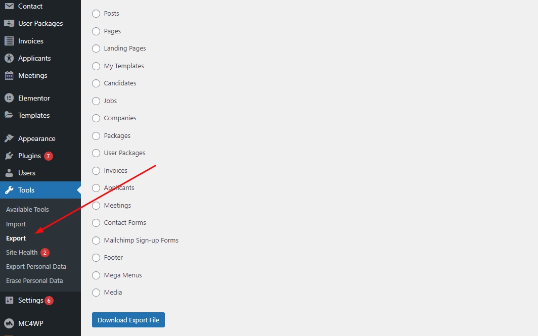Click the Contact envelope icon in sidebar
Image resolution: width=538 pixels, height=336 pixels.
click(9, 6)
